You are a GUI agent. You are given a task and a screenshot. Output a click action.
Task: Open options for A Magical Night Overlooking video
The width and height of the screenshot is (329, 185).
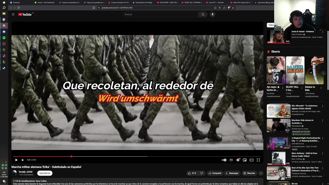[323, 138]
